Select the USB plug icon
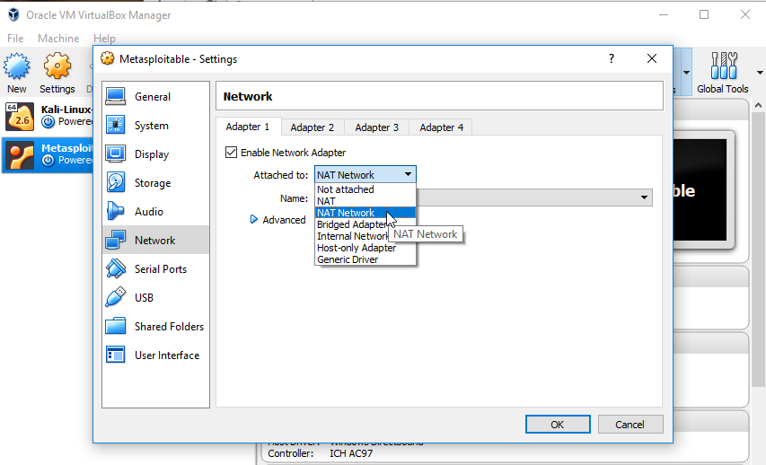766x465 pixels. [116, 297]
